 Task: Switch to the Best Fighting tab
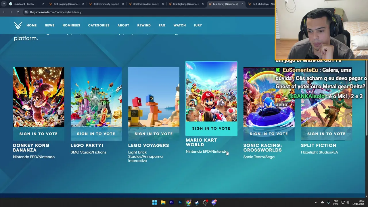coord(185,4)
